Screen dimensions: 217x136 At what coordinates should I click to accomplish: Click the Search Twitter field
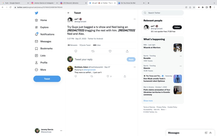(163, 13)
